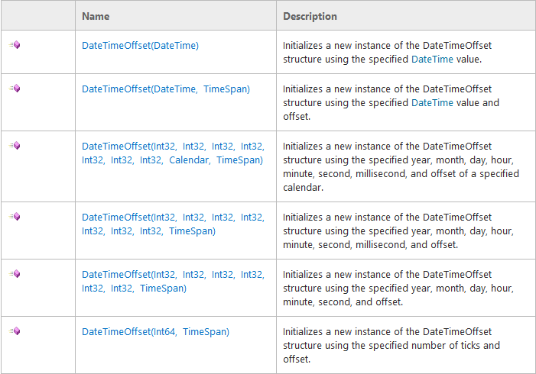536x374 pixels.
Task: Open the DateTimeOffset(DateTime) constructor link
Action: (140, 46)
